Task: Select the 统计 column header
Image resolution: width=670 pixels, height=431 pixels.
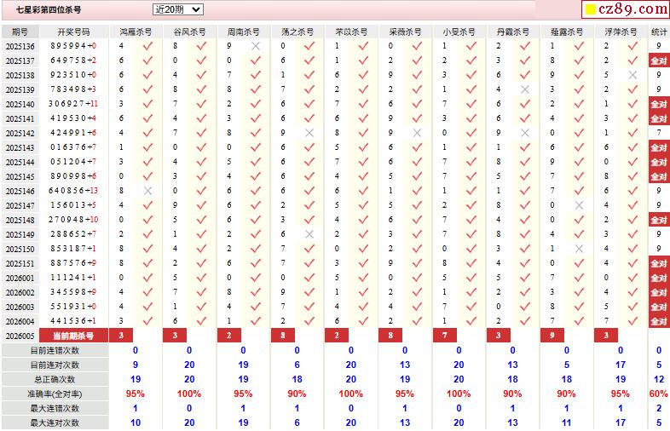Action: pos(658,32)
